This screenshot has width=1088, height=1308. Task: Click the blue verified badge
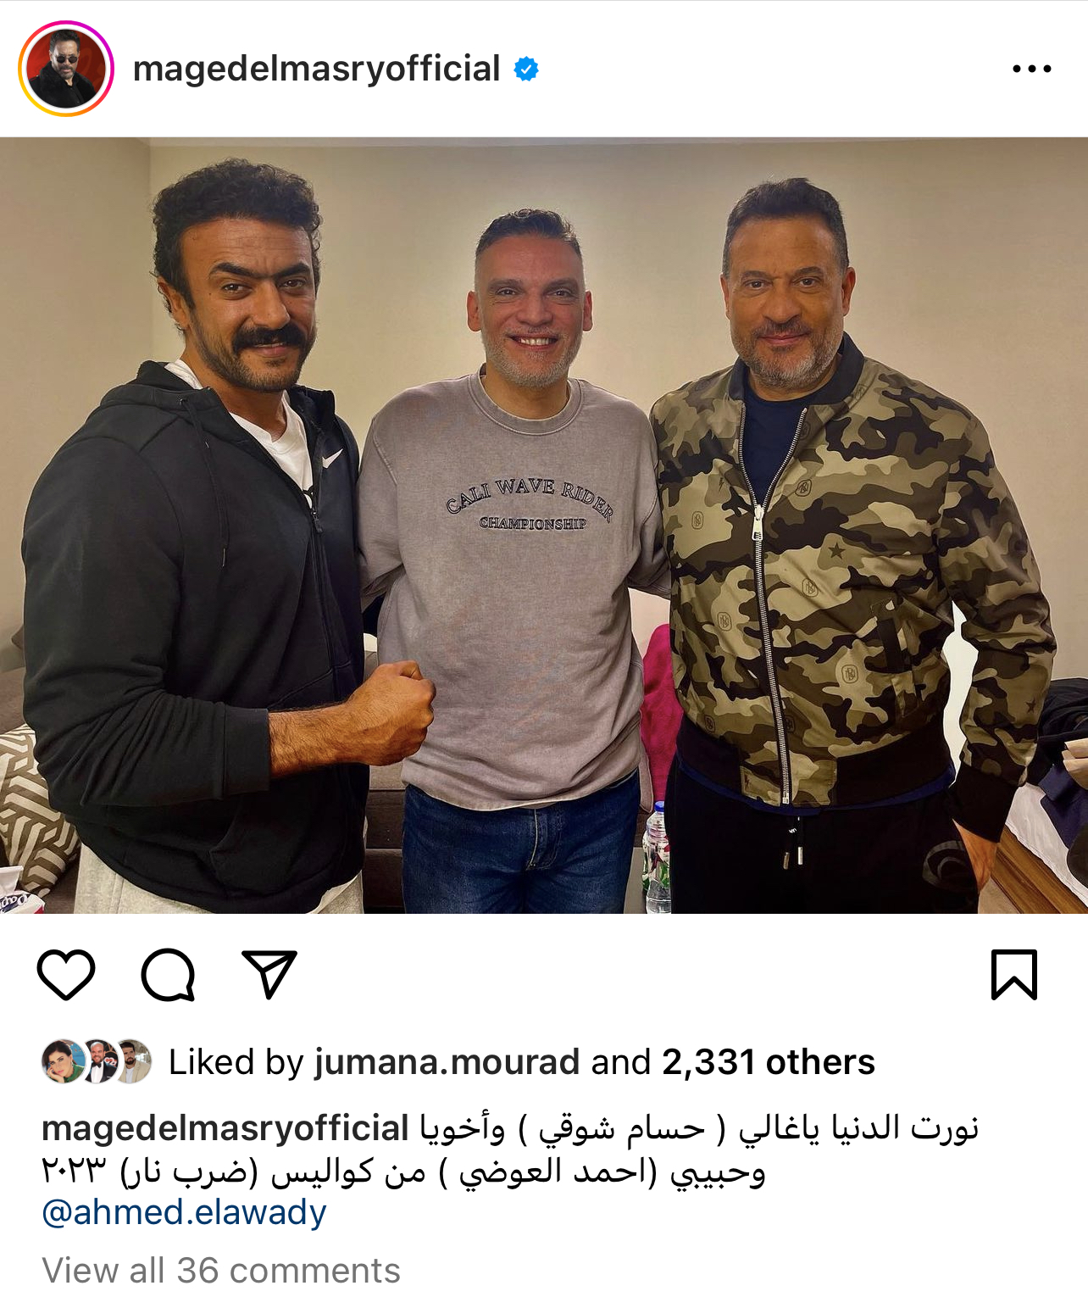526,69
